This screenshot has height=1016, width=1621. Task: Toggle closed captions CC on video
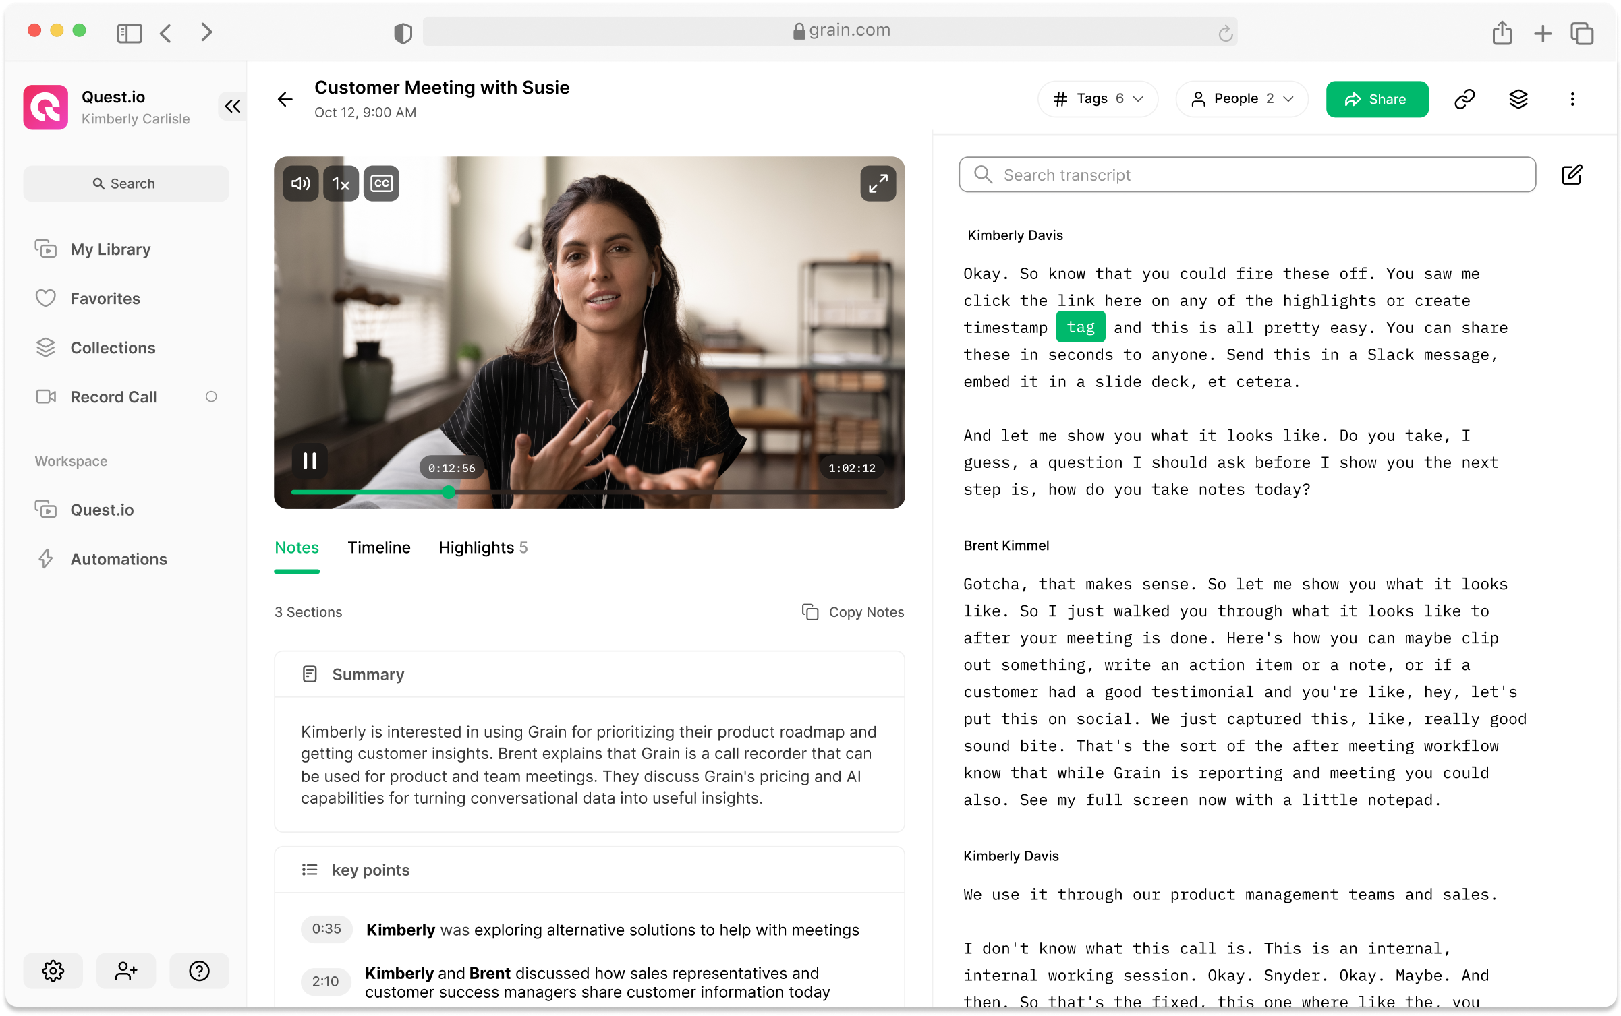[381, 183]
